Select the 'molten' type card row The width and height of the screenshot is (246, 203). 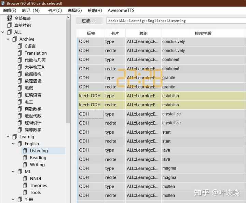[161, 186]
